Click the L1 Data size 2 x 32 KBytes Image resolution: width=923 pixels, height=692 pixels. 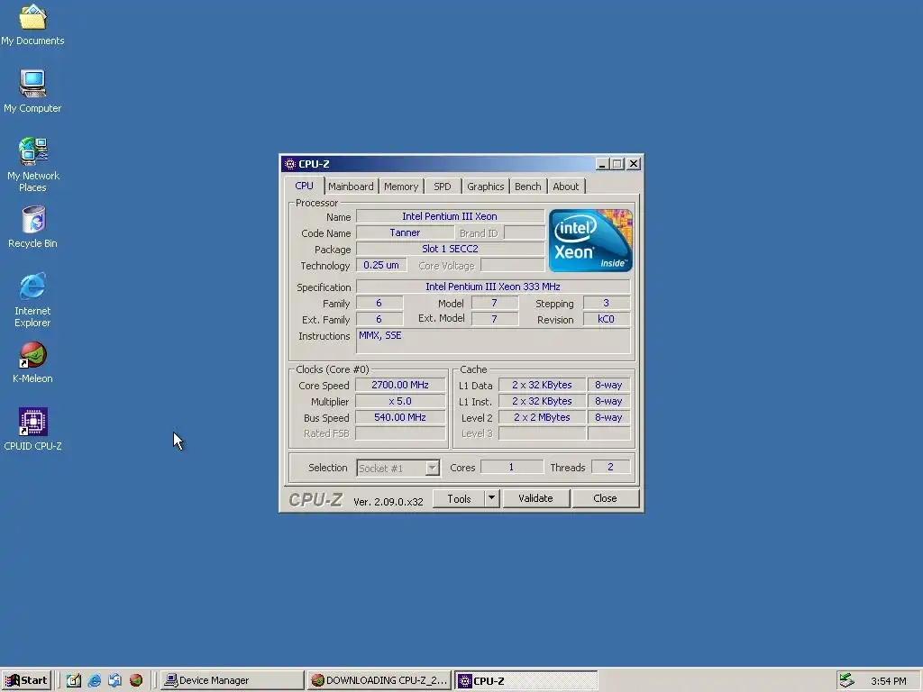542,385
